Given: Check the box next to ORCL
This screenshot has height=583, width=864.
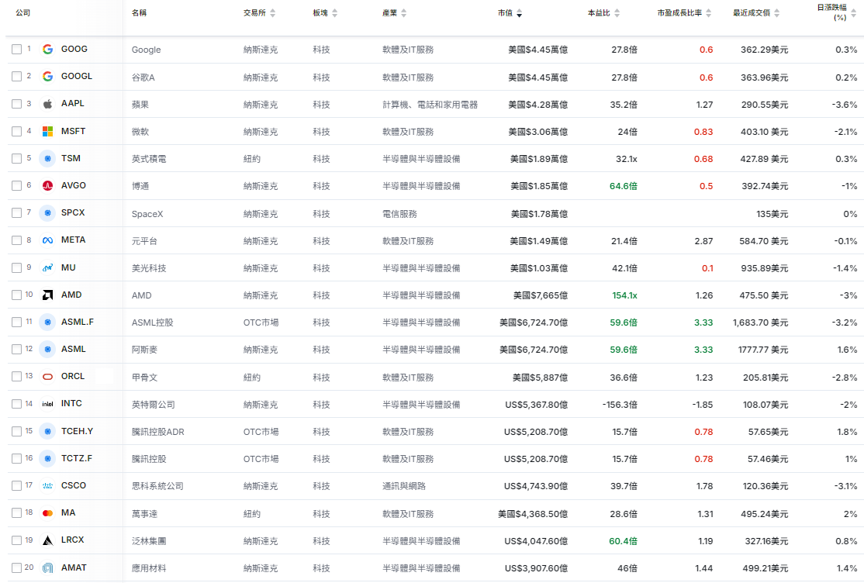Looking at the screenshot, I should [x=16, y=376].
